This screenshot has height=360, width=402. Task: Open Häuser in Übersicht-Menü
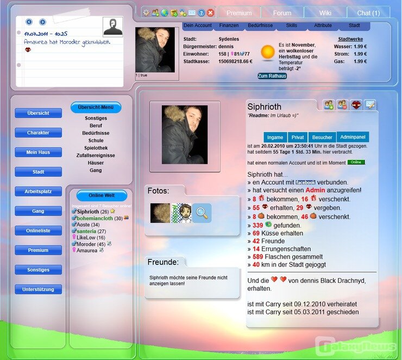96,163
